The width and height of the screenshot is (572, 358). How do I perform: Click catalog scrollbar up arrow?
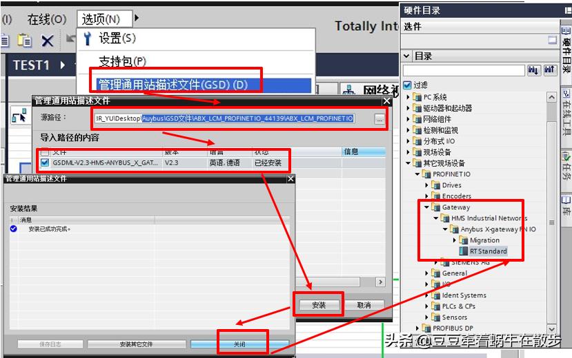551,97
